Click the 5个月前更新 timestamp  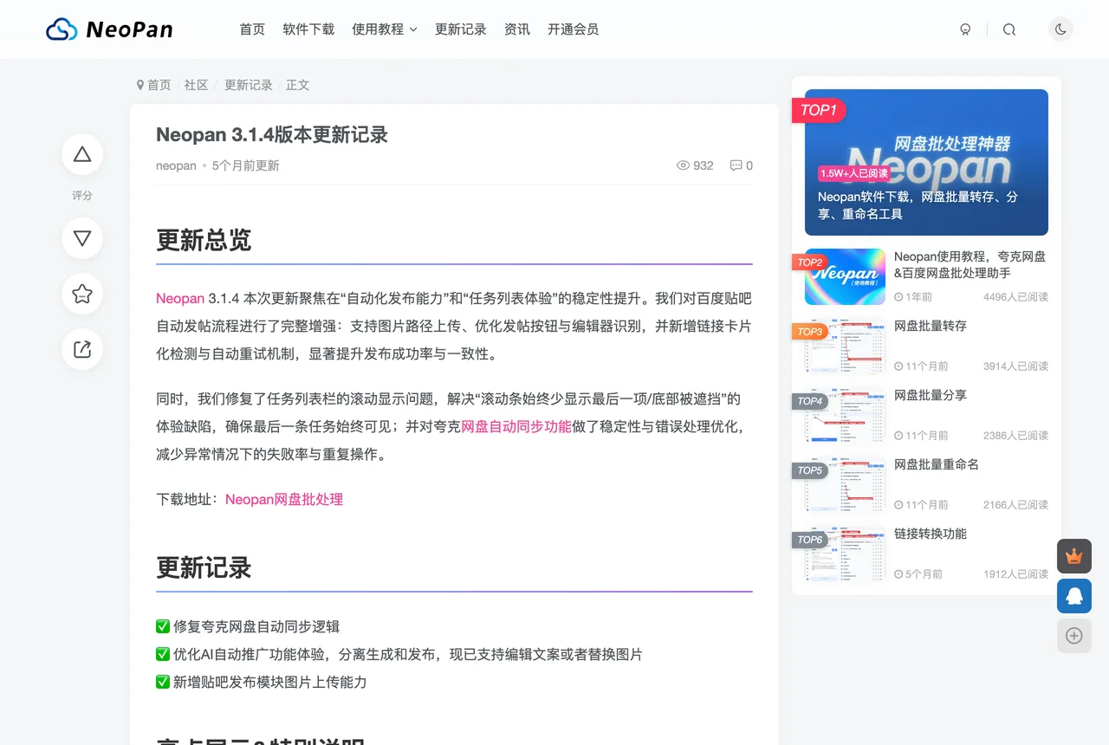(x=246, y=165)
